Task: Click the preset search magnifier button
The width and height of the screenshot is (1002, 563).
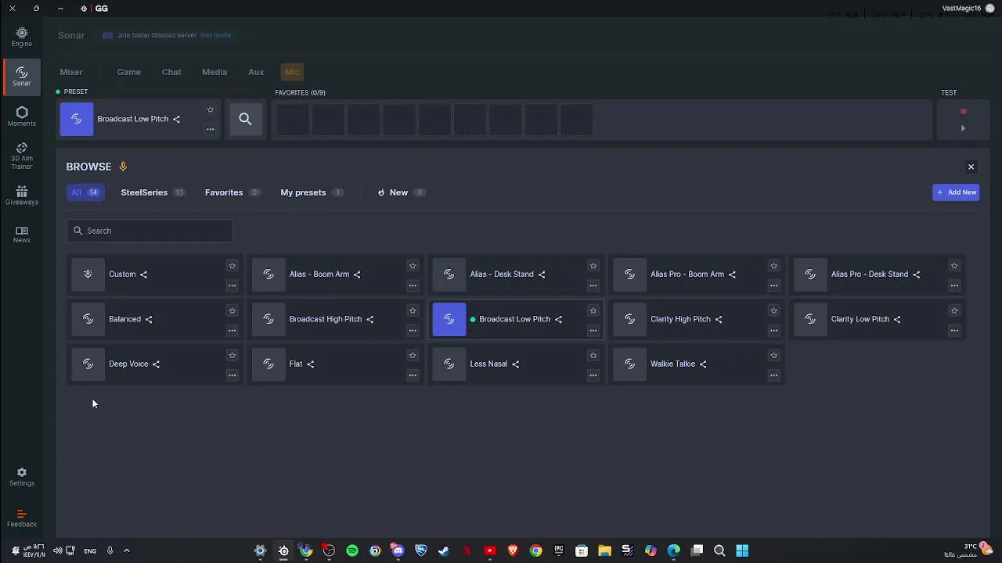Action: pos(245,119)
